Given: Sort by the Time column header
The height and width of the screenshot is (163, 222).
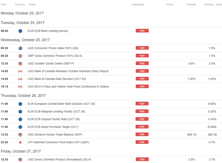Looking at the screenshot, I should pyautogui.click(x=3, y=5).
